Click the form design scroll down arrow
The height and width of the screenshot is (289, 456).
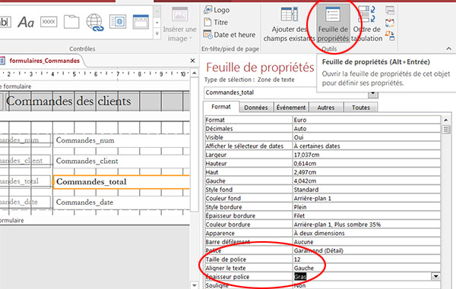(x=195, y=285)
